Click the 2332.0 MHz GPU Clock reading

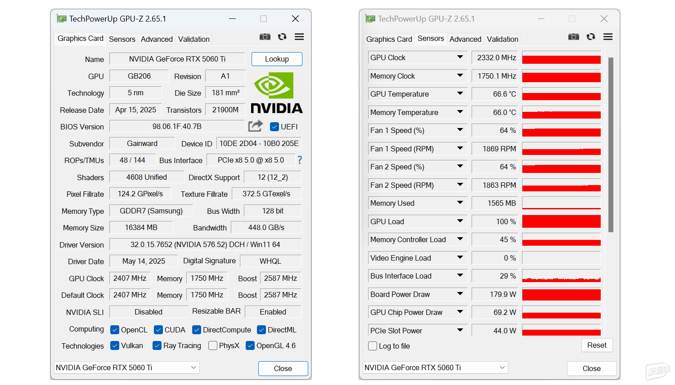pos(495,58)
